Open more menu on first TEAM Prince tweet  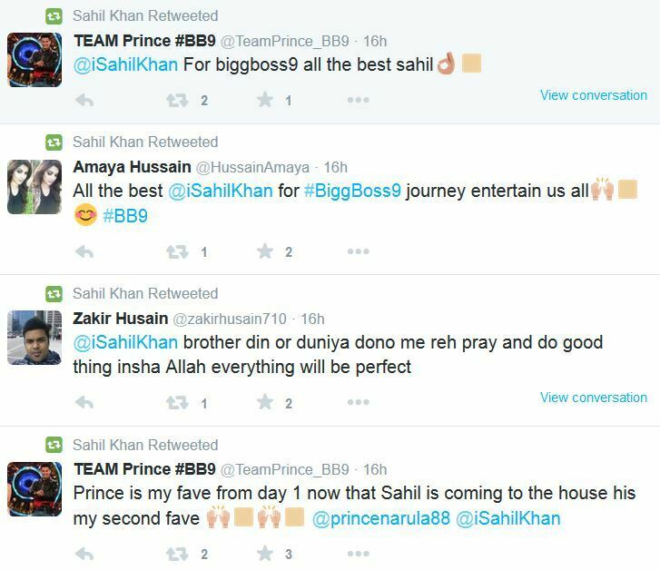click(x=359, y=100)
